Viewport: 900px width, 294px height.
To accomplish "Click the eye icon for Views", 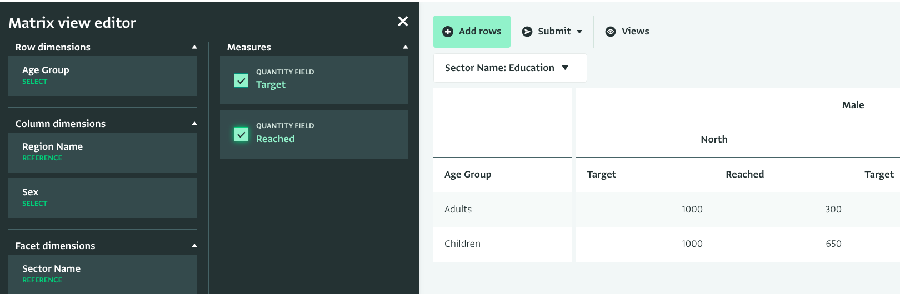I will tap(610, 32).
